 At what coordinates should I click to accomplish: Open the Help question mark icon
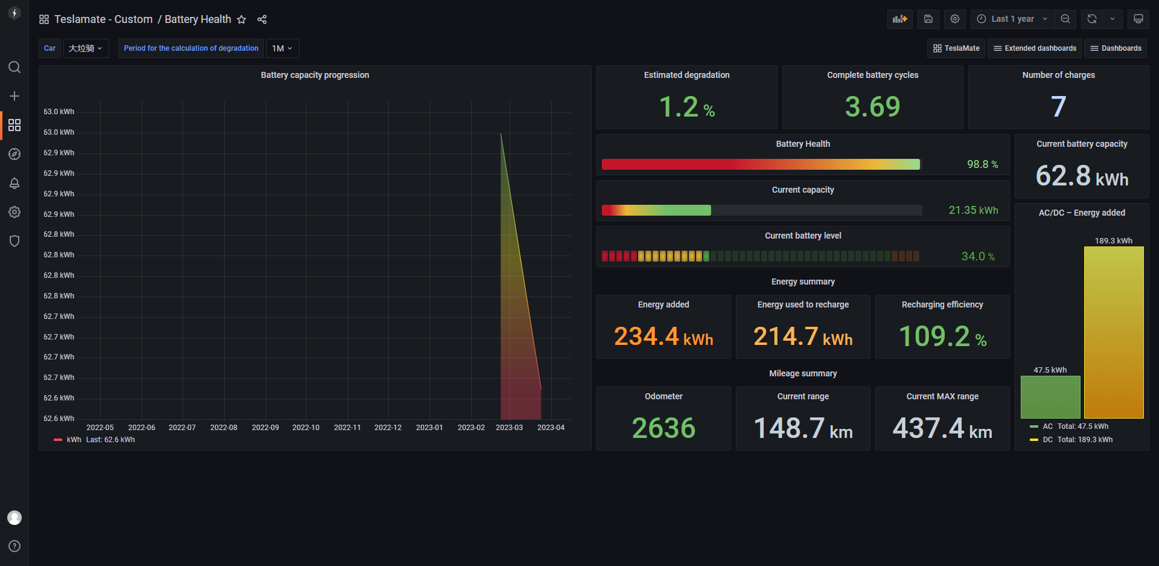(14, 546)
